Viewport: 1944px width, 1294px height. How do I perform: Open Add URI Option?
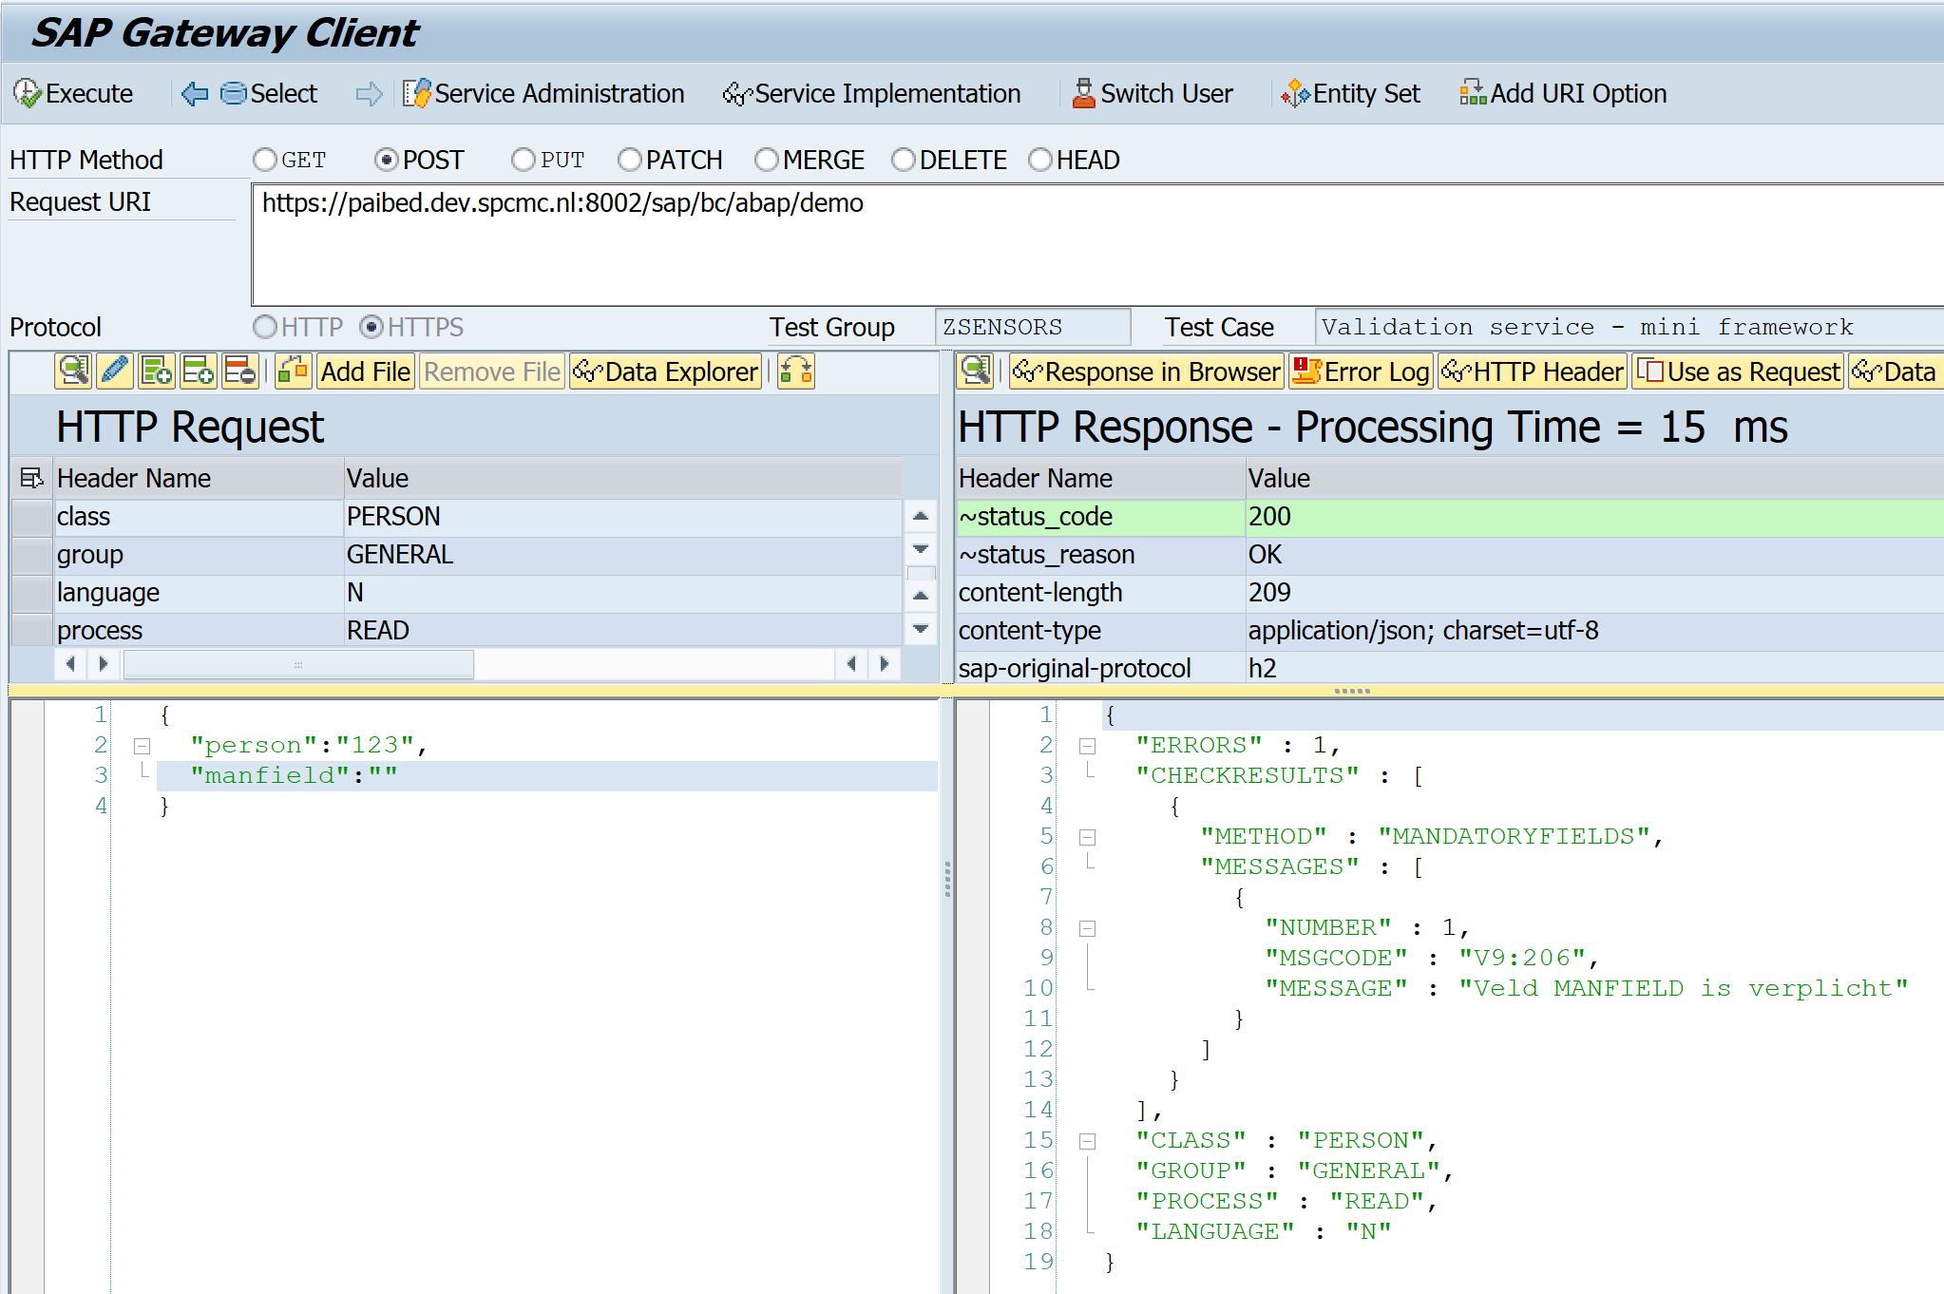pyautogui.click(x=1563, y=93)
